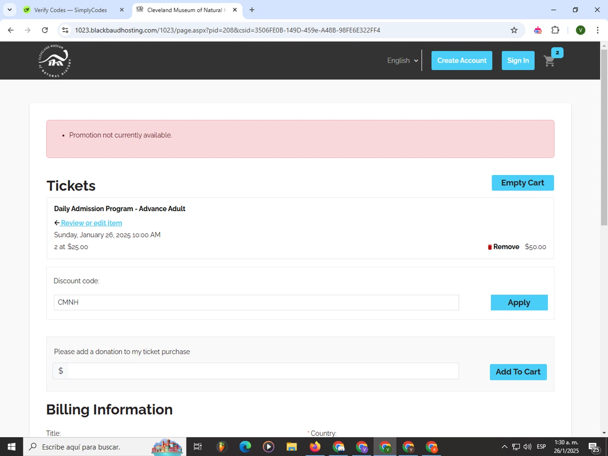Click the browser address bar URL
The width and height of the screenshot is (608, 456).
pos(227,30)
